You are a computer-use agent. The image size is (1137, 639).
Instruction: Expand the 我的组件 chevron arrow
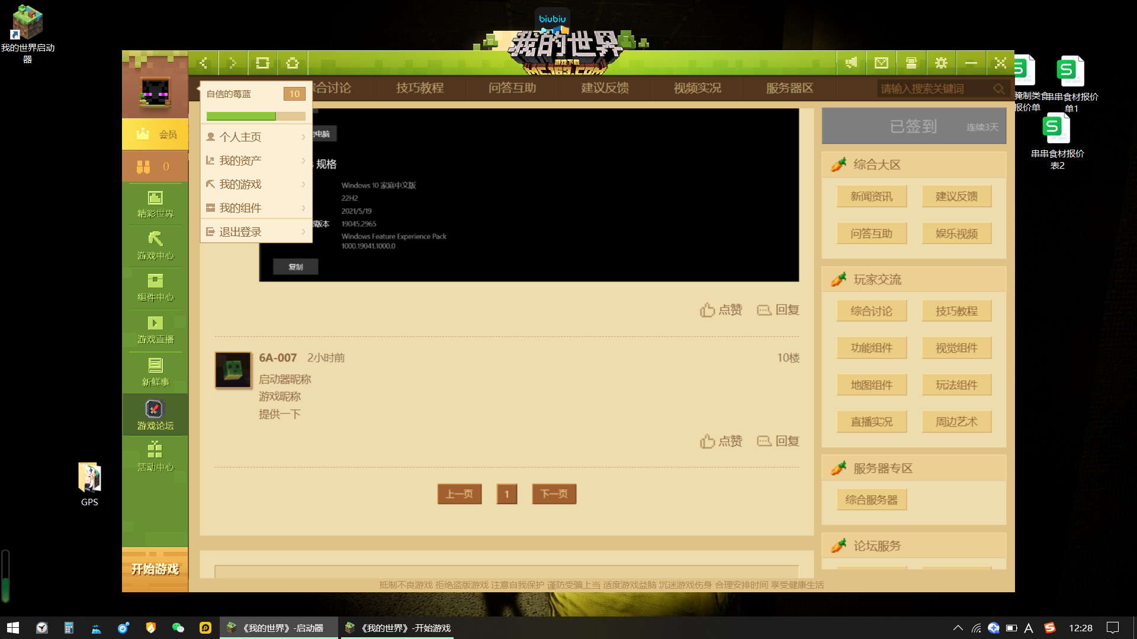tap(303, 208)
